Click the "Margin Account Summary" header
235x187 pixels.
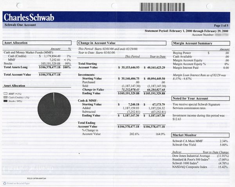pyautogui.click(x=201, y=43)
